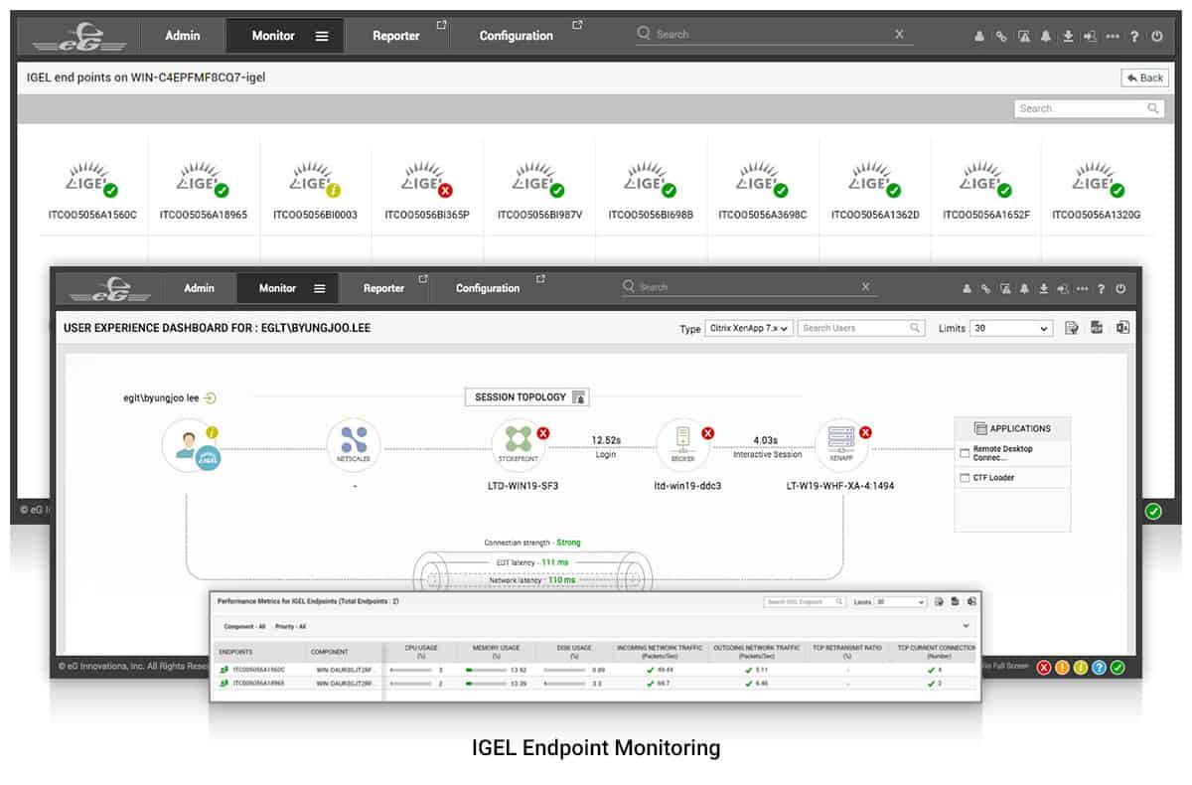
Task: Click the StoreFront node LTD-WIN19-SF3
Action: (x=519, y=444)
